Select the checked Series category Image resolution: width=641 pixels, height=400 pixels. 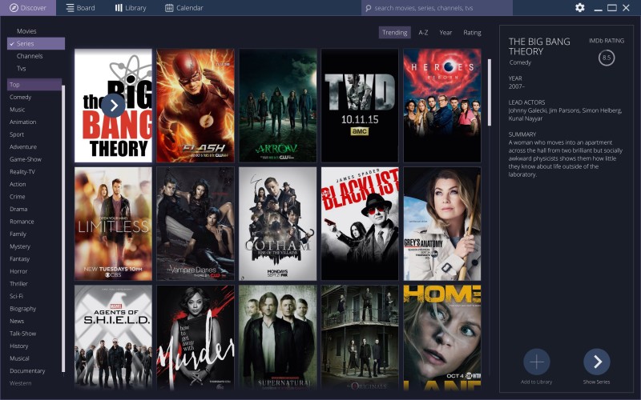[x=36, y=43]
